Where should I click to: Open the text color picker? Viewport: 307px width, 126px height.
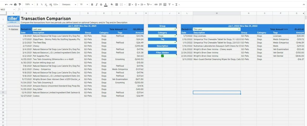tap(106, 4)
